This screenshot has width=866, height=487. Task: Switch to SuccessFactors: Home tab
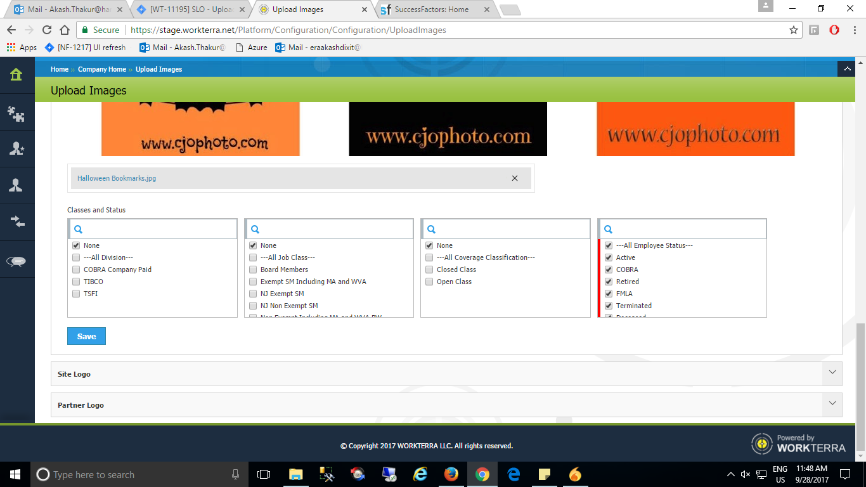click(436, 10)
